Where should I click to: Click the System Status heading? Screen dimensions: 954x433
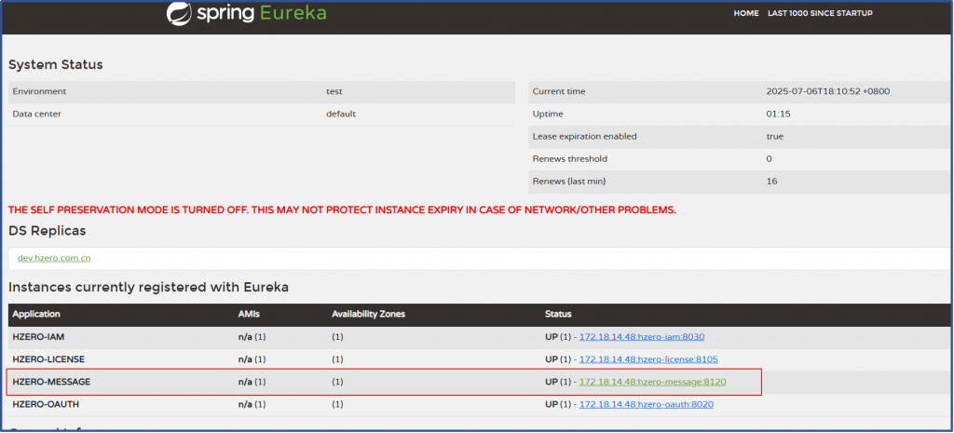point(56,64)
